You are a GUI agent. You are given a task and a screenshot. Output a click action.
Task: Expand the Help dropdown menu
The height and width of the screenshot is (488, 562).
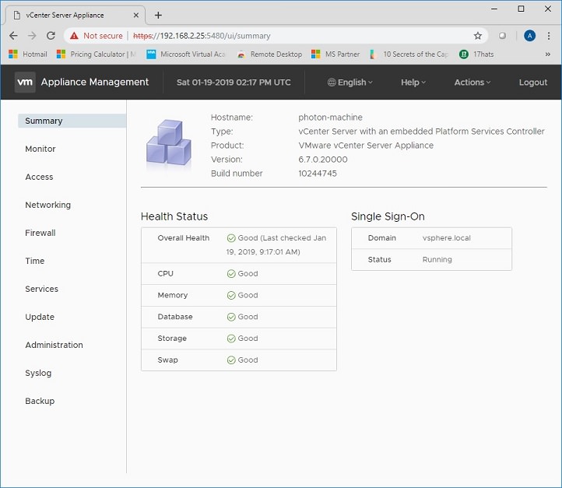[x=413, y=83]
